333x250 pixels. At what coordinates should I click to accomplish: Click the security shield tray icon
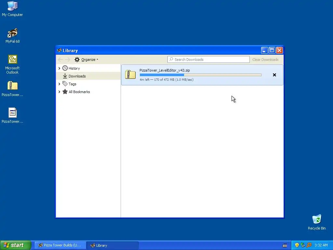[x=297, y=245]
